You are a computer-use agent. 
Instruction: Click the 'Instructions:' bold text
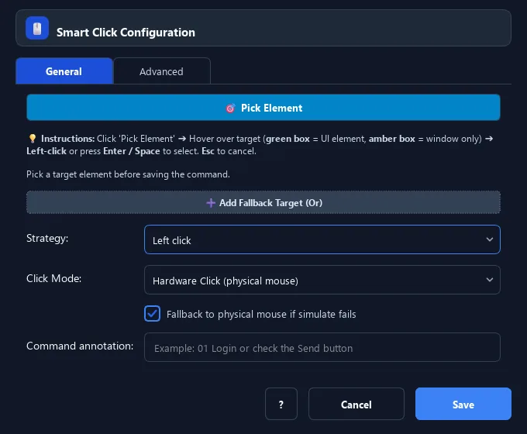(x=68, y=139)
